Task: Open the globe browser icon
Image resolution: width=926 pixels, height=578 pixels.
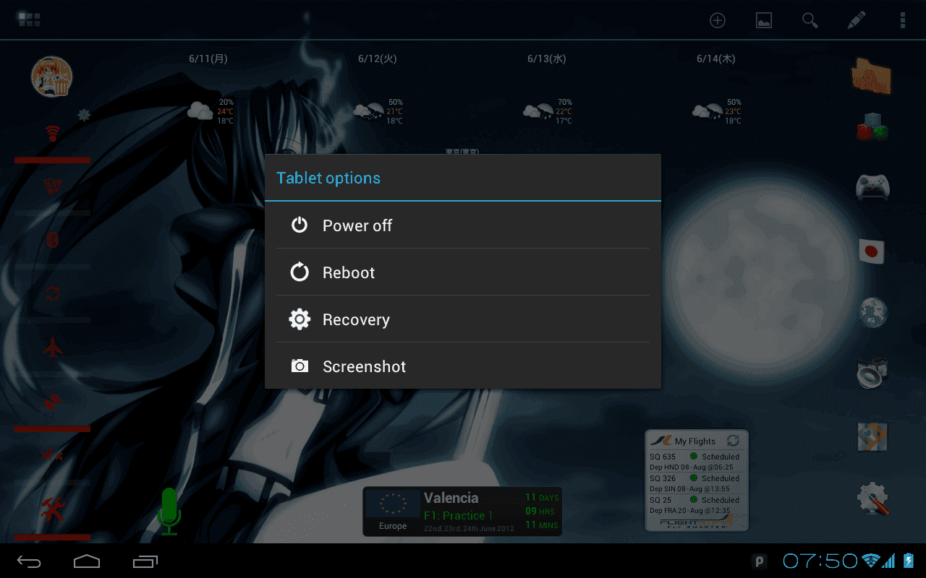Action: coord(873,312)
